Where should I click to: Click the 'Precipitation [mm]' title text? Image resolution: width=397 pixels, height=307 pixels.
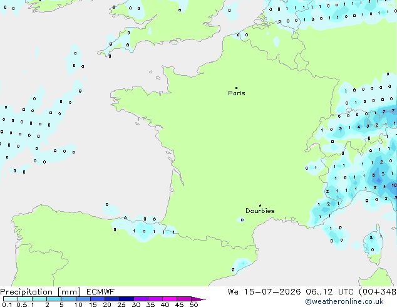(x=41, y=292)
